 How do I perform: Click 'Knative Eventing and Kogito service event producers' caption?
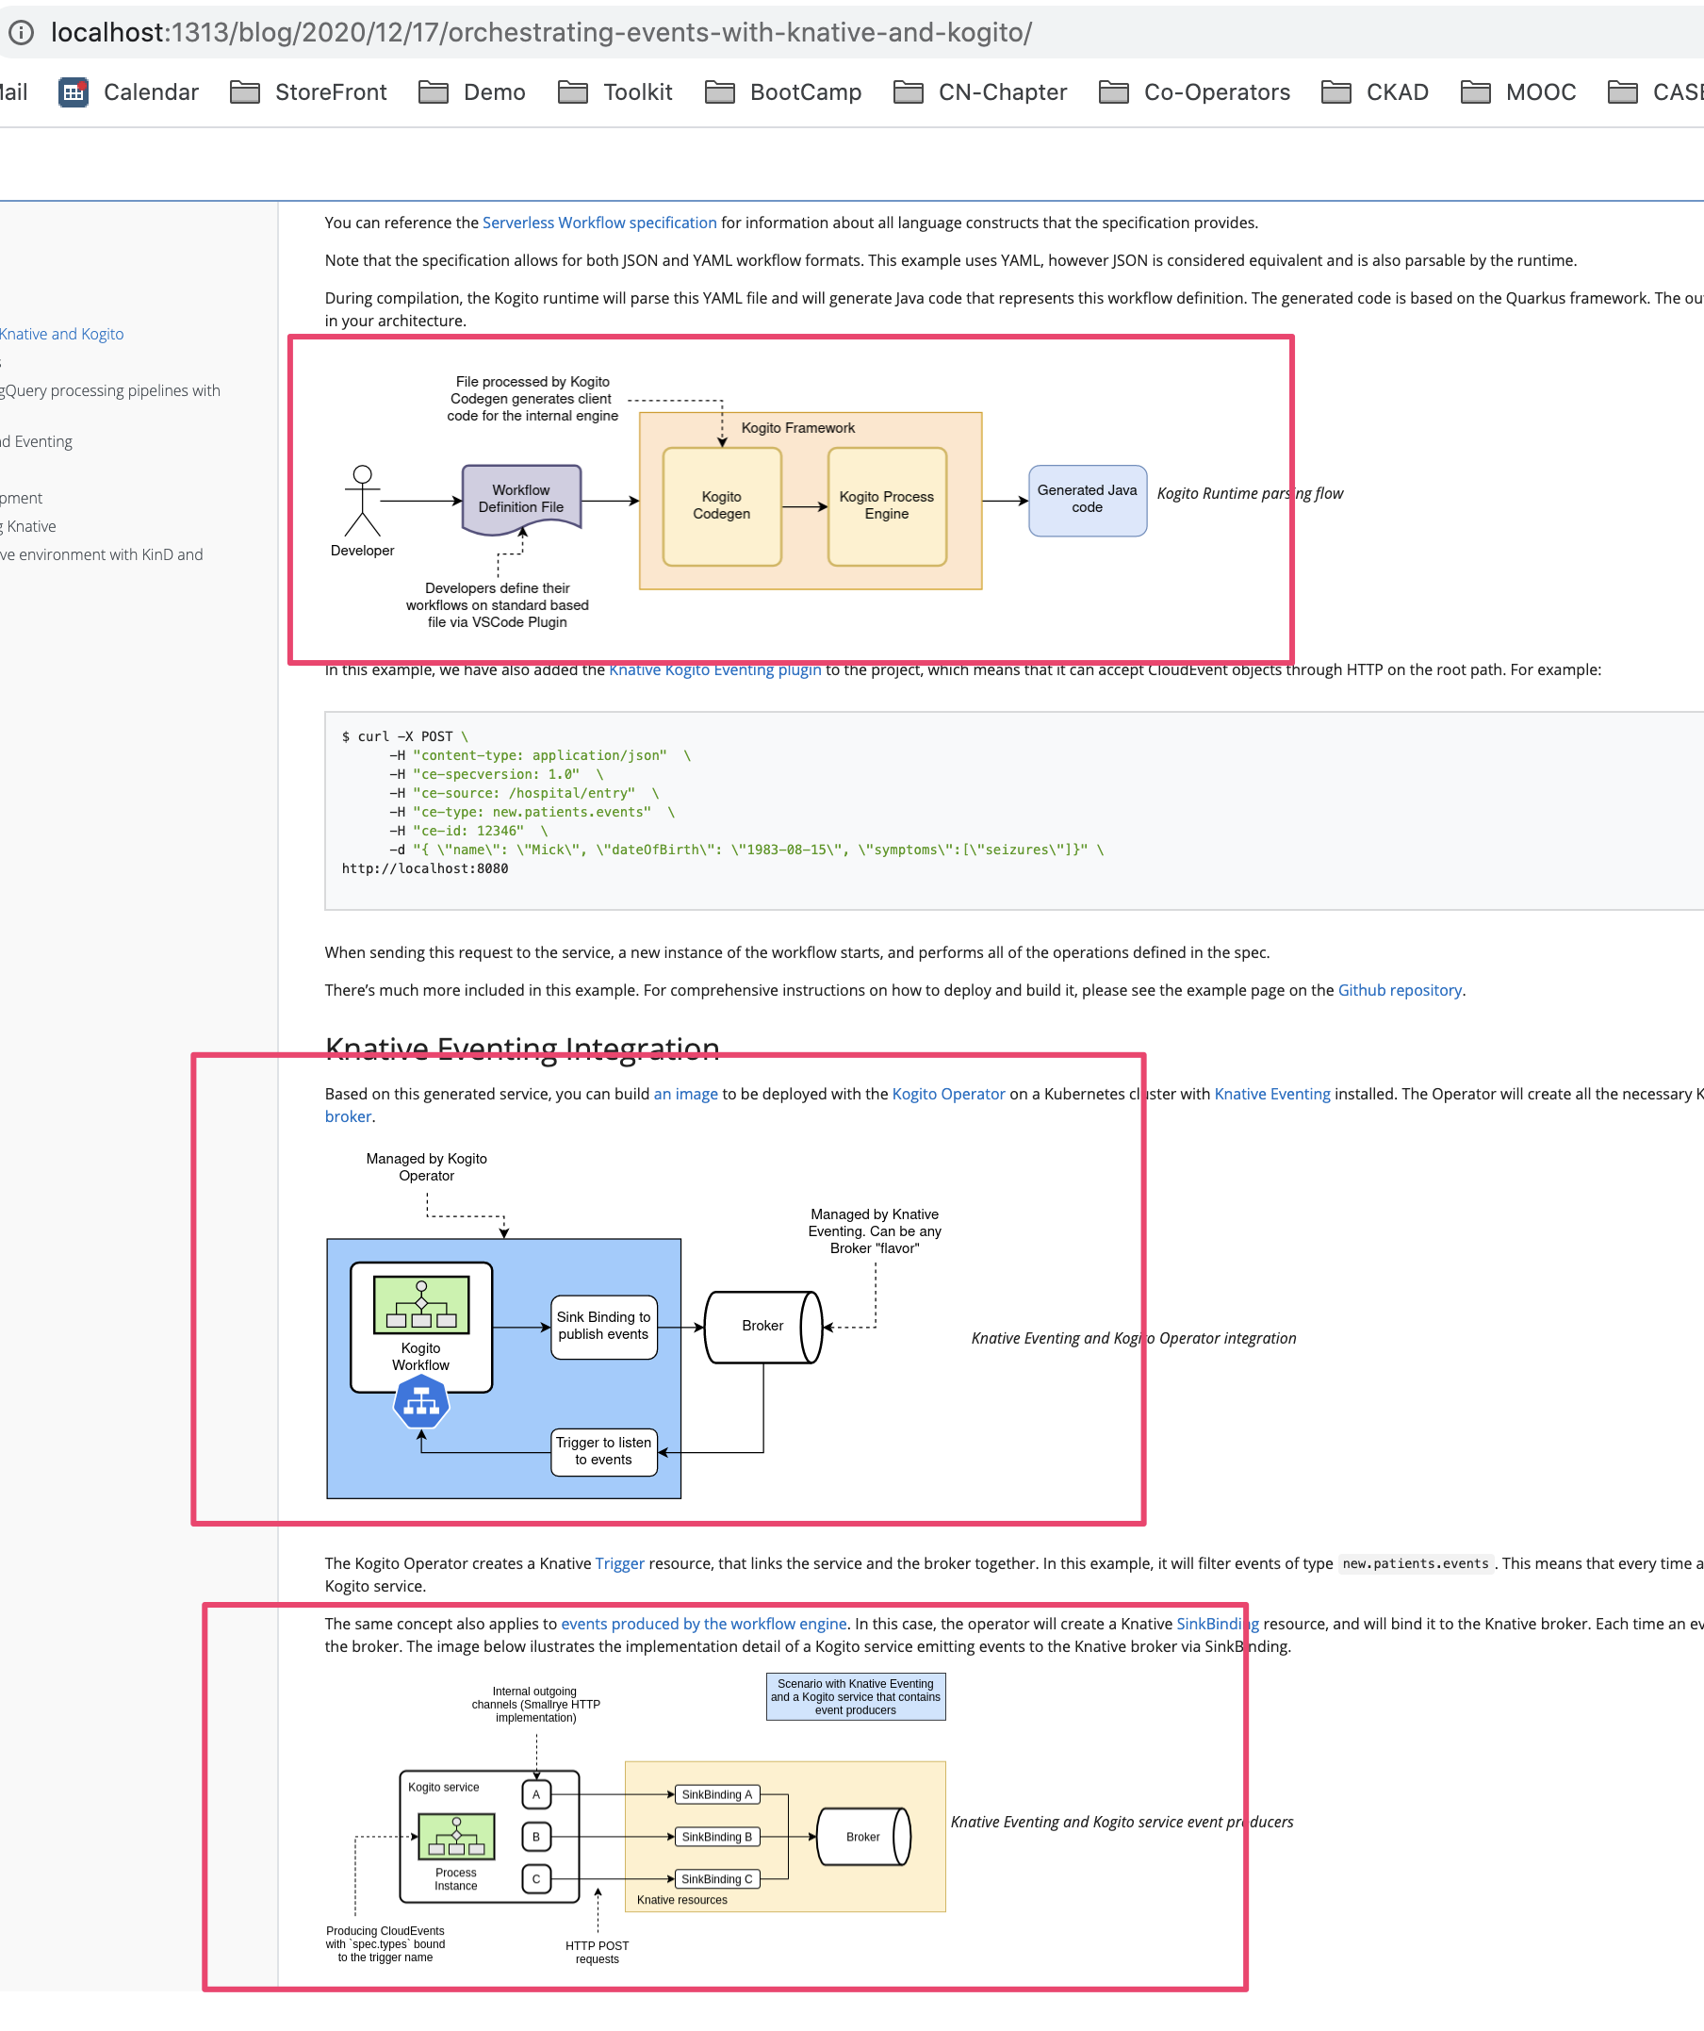(x=1122, y=1822)
